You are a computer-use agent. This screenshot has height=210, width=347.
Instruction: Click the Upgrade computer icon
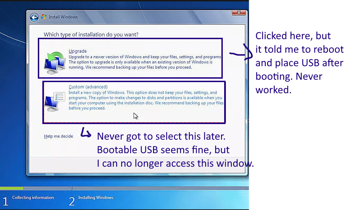55,63
